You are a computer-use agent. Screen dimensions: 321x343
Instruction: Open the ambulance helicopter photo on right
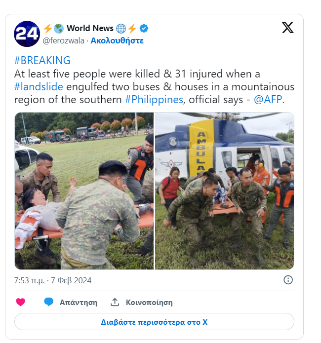(x=224, y=191)
